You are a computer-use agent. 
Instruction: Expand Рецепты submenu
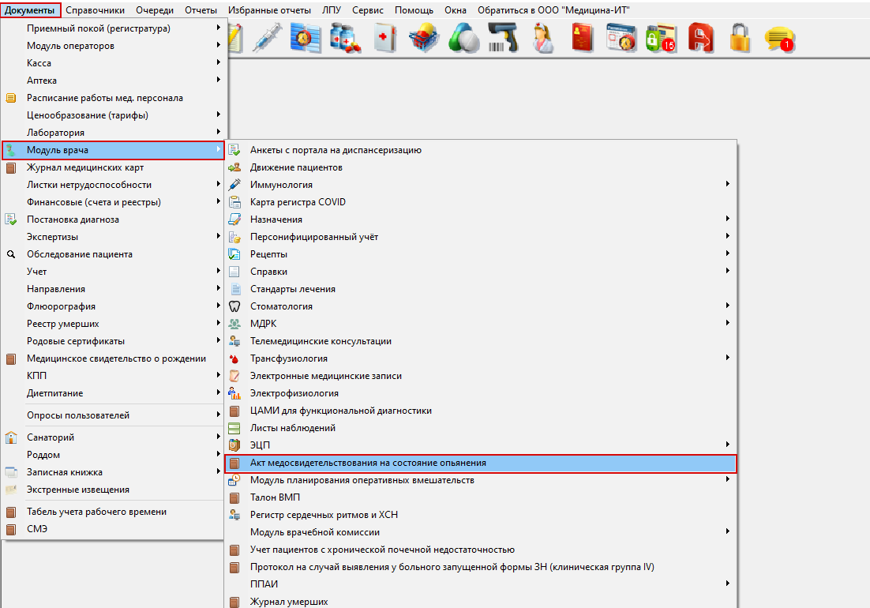coord(481,254)
